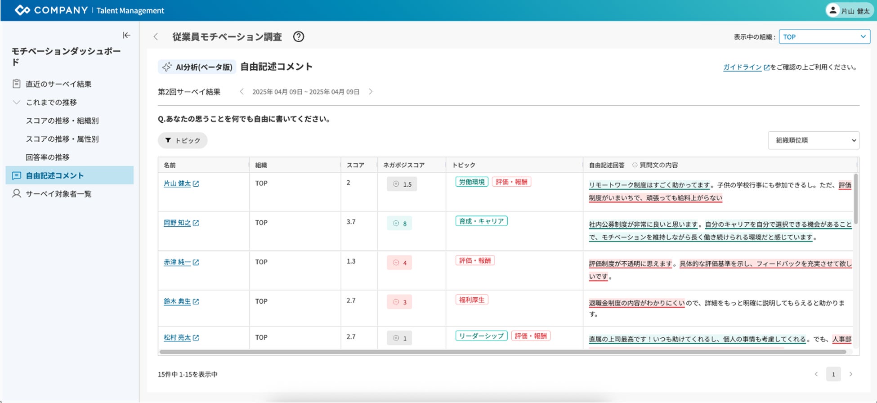Open the 表示中の組織 TOP dropdown

824,37
